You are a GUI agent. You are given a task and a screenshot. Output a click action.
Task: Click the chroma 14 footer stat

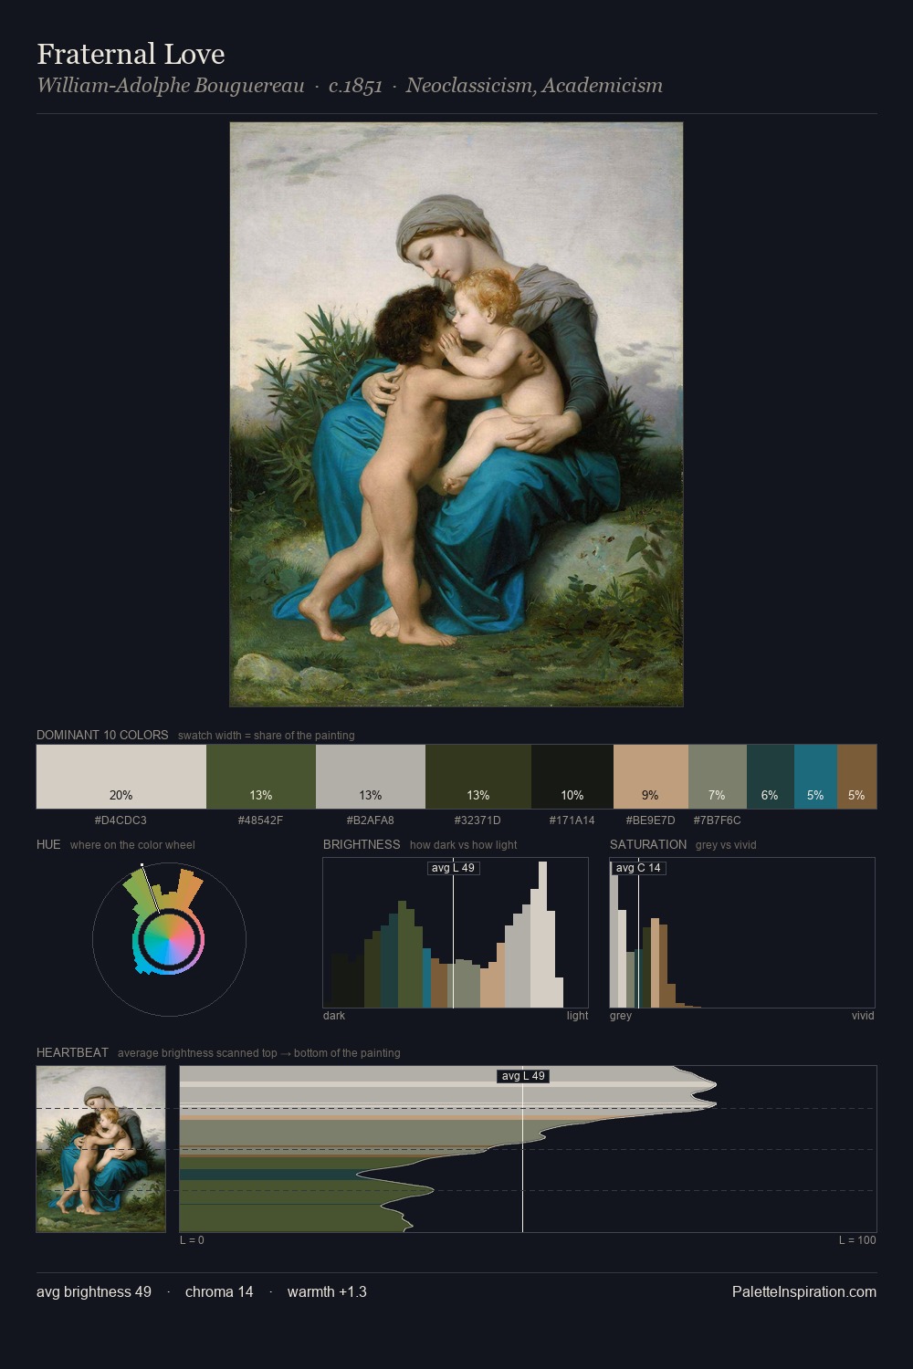(219, 1291)
